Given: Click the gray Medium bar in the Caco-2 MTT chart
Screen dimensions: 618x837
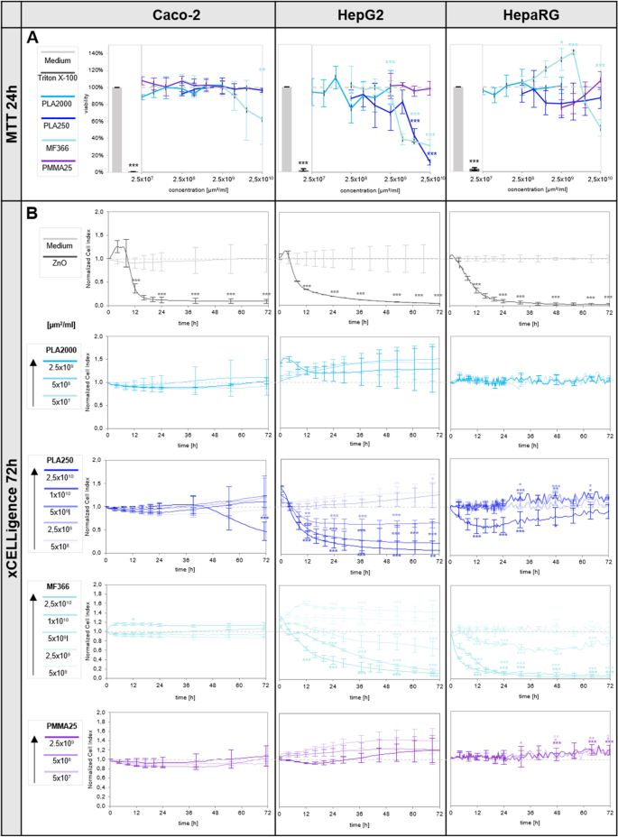Looking at the screenshot, I should pyautogui.click(x=116, y=129).
